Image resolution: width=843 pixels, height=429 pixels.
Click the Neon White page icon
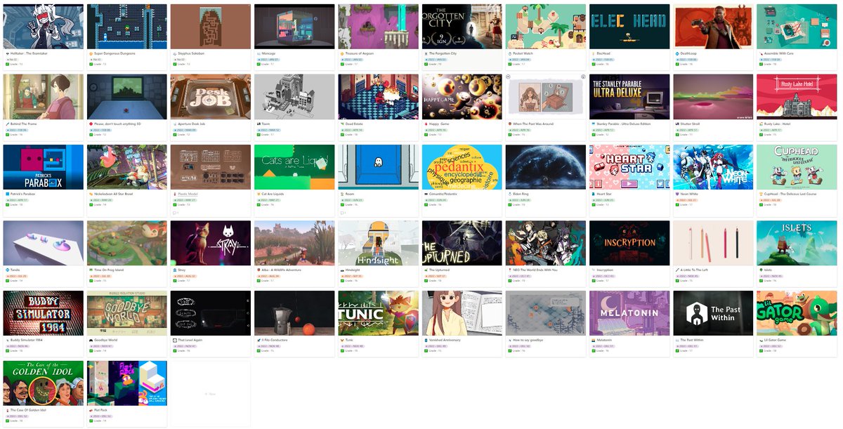click(677, 194)
